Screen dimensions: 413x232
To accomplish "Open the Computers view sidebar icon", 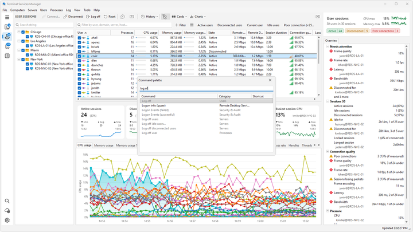I will pyautogui.click(x=7, y=26).
